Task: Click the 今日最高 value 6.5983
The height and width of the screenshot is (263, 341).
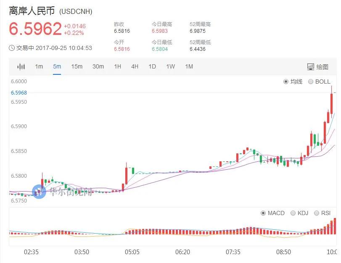Action: [160, 31]
